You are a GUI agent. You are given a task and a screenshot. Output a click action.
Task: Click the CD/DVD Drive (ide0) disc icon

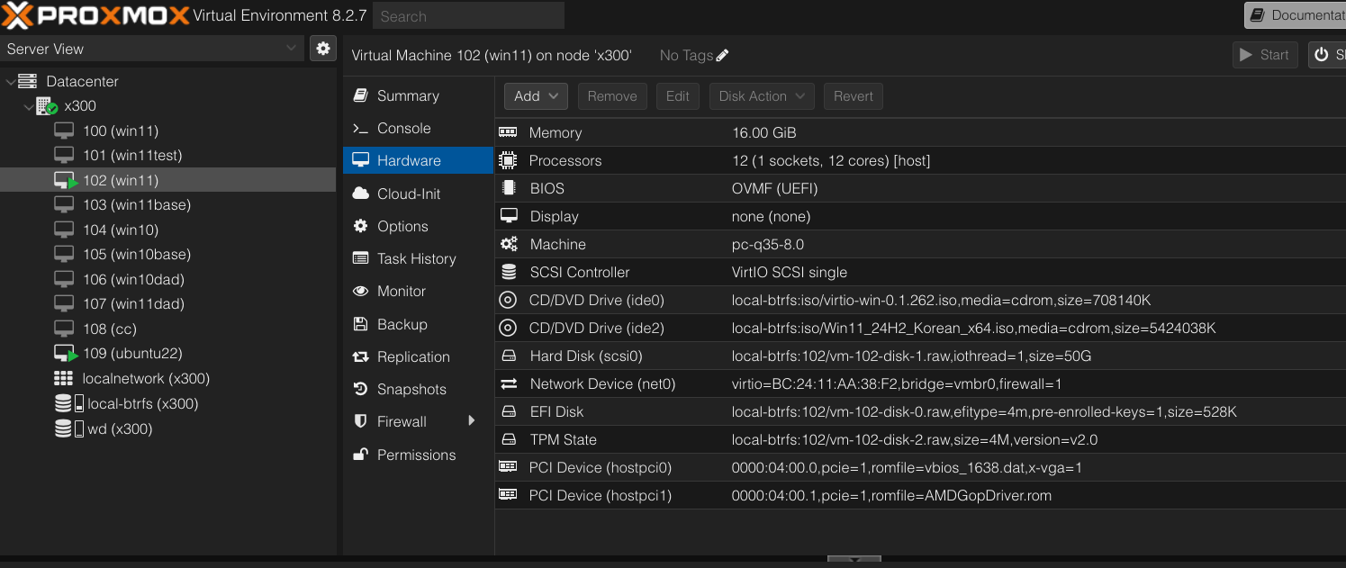coord(508,300)
